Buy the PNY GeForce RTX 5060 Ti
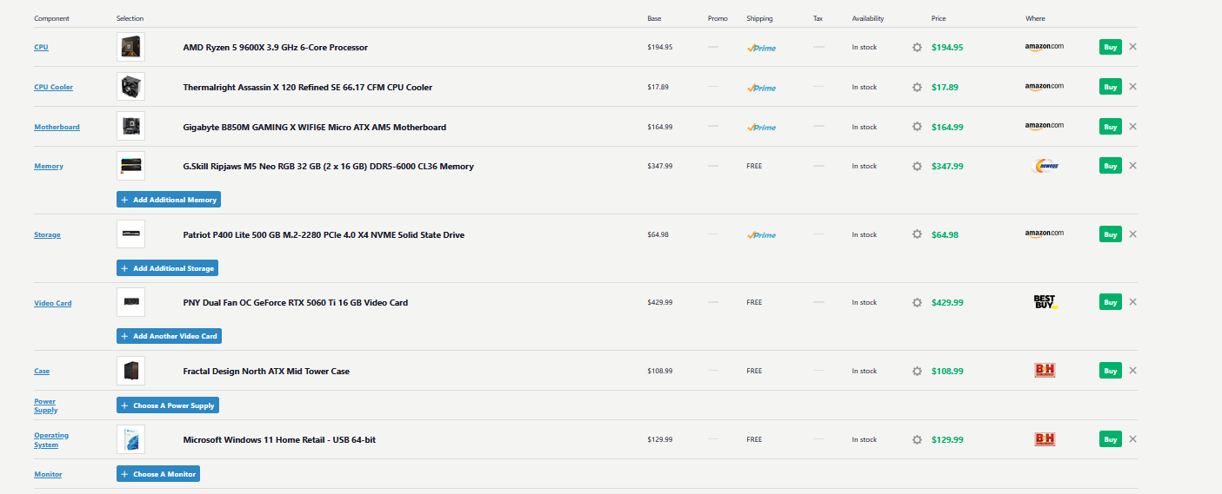Image resolution: width=1222 pixels, height=494 pixels. click(1110, 302)
